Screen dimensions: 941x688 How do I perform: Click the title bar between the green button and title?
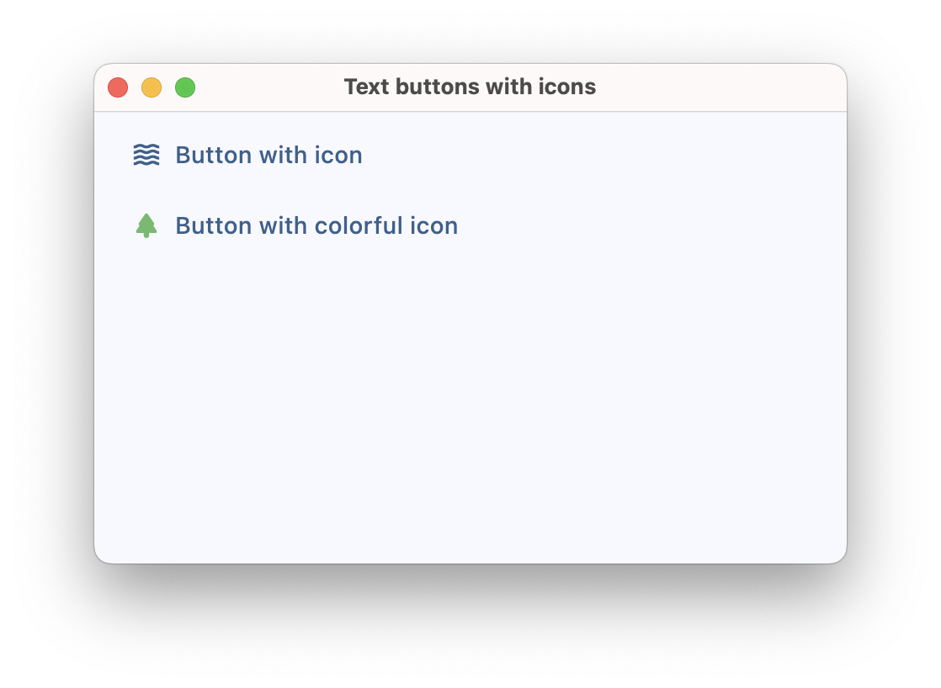click(269, 87)
